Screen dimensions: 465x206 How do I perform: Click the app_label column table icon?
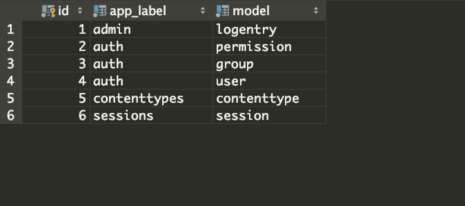tap(100, 11)
